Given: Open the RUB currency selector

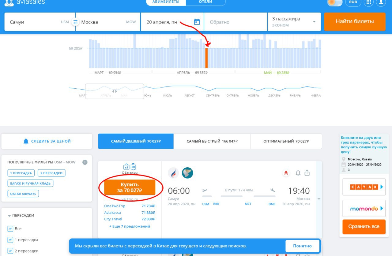Looking at the screenshot, I should point(353,2).
